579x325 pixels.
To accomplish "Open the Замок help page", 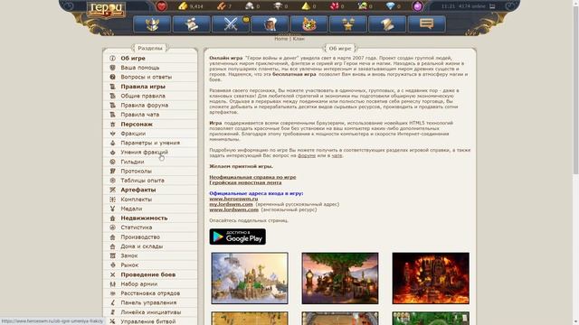I will (x=129, y=255).
